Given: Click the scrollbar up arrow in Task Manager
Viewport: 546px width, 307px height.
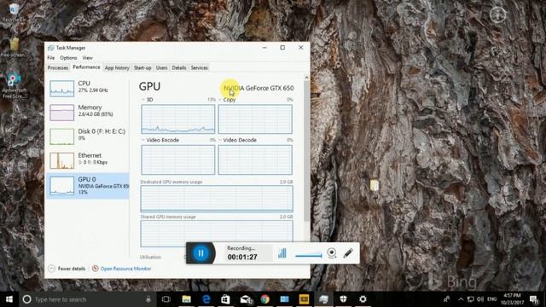Looking at the screenshot, I should click(x=306, y=78).
